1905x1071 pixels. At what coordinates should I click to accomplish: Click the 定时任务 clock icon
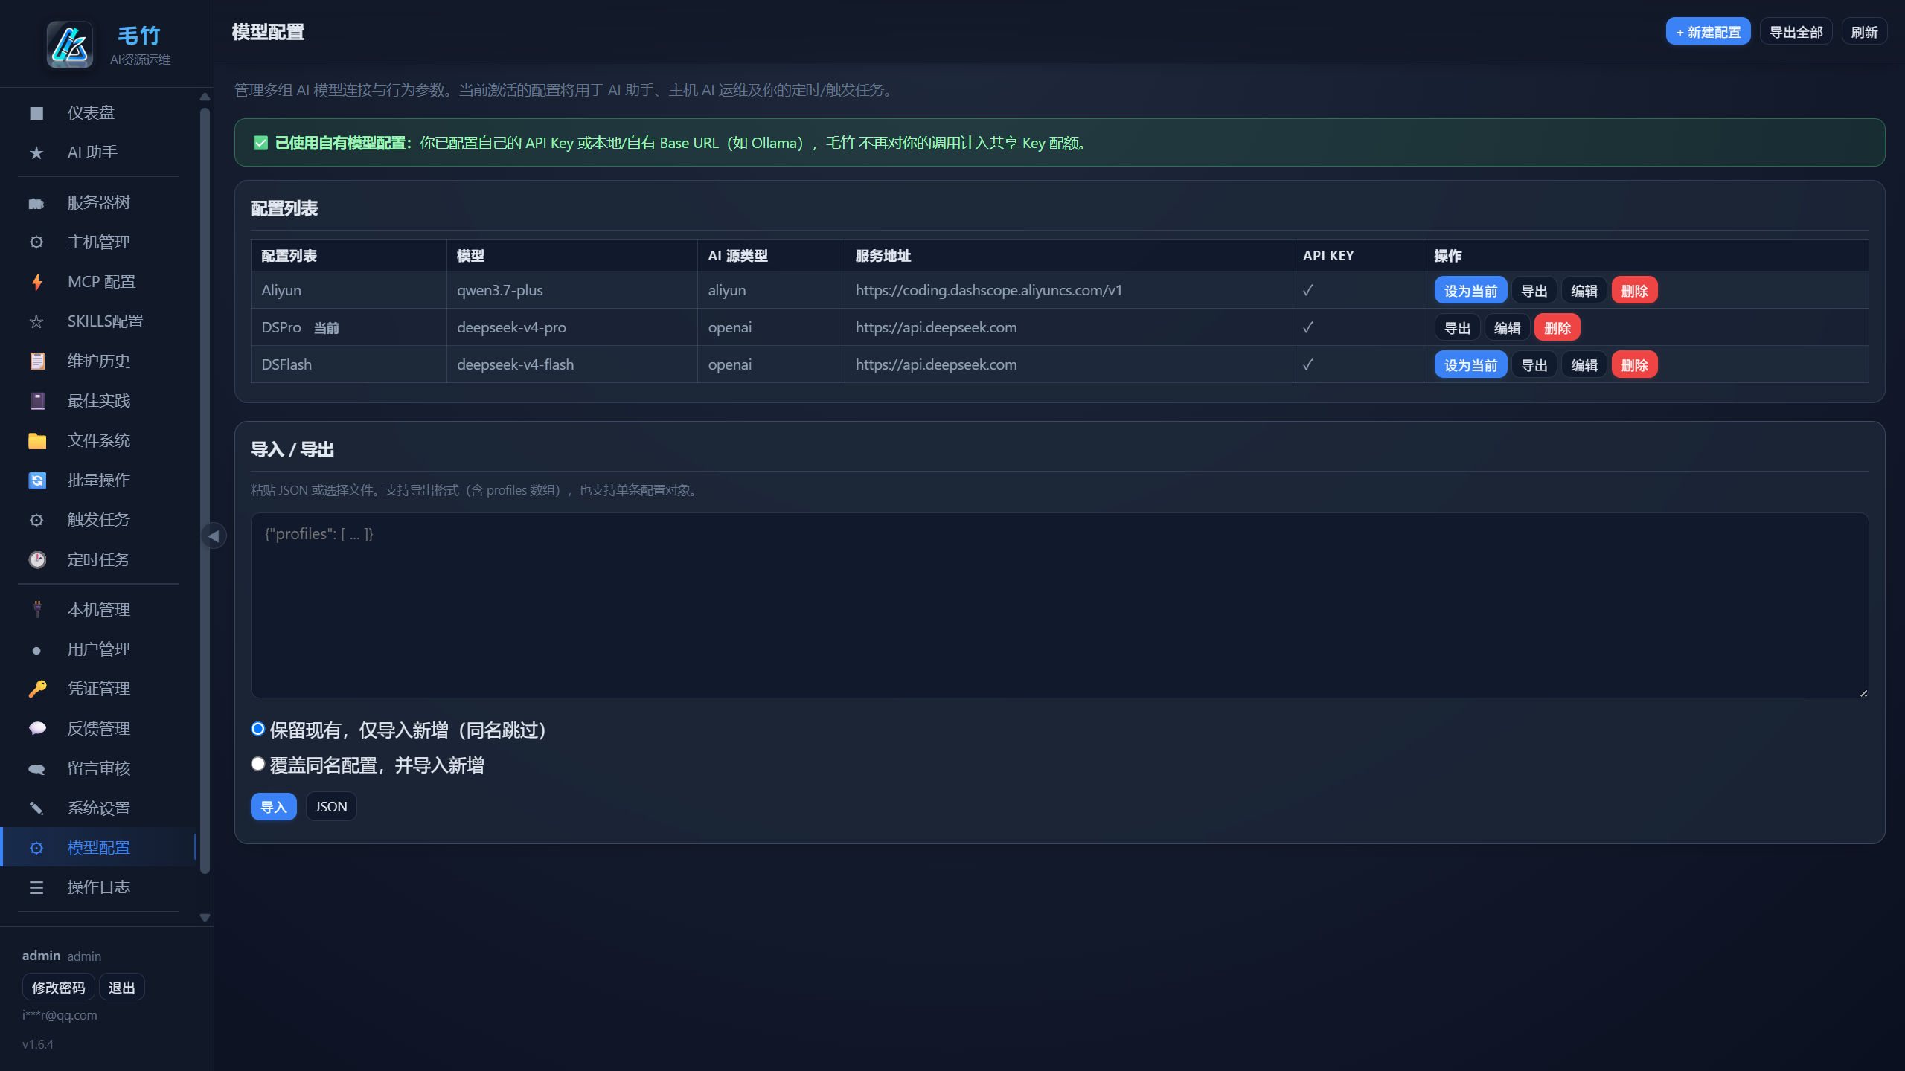click(x=36, y=559)
